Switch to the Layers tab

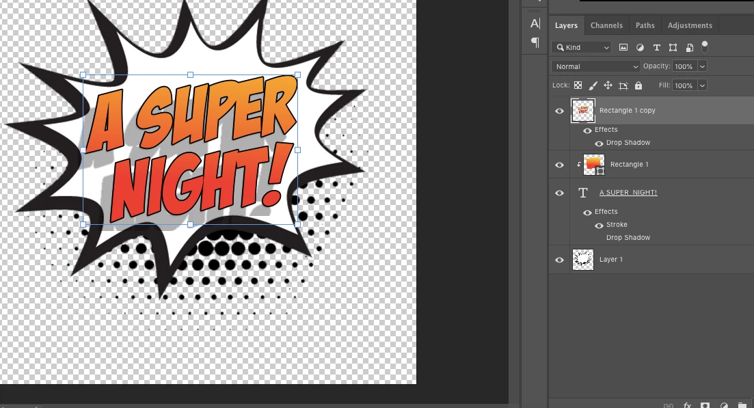[566, 25]
